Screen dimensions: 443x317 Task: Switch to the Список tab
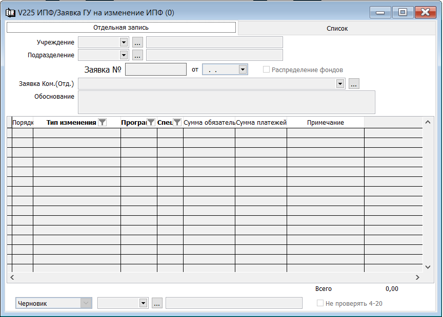pyautogui.click(x=337, y=29)
